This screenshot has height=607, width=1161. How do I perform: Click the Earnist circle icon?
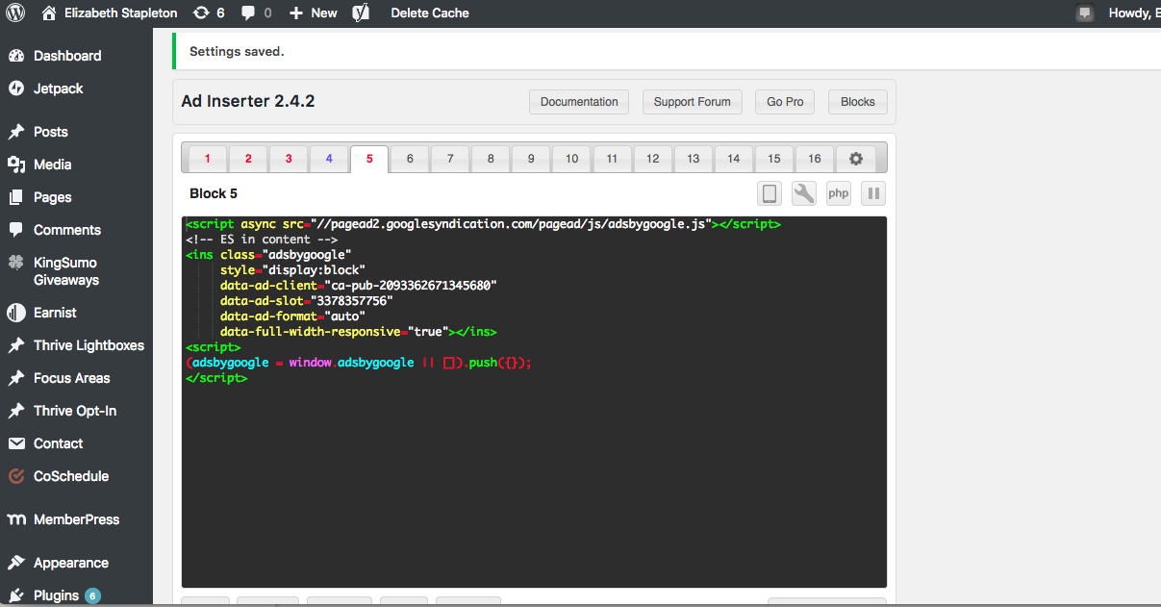(x=16, y=313)
